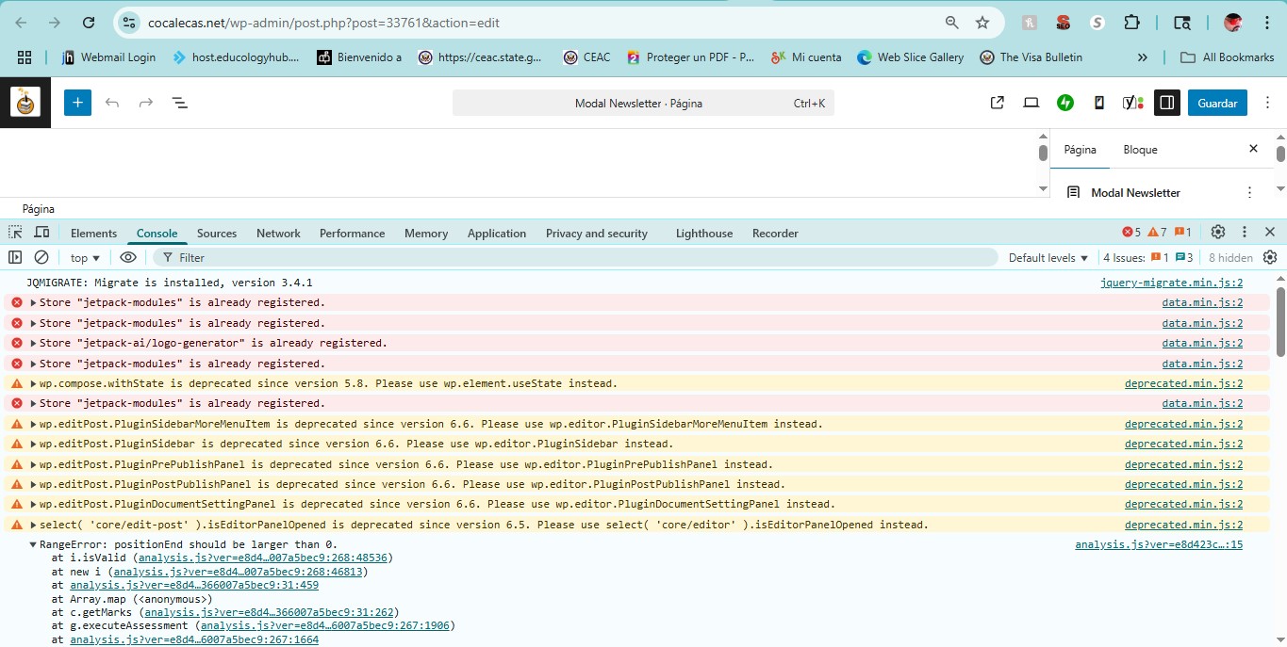Image resolution: width=1287 pixels, height=647 pixels.
Task: Open console settings gear beside hidden count
Action: (1270, 257)
